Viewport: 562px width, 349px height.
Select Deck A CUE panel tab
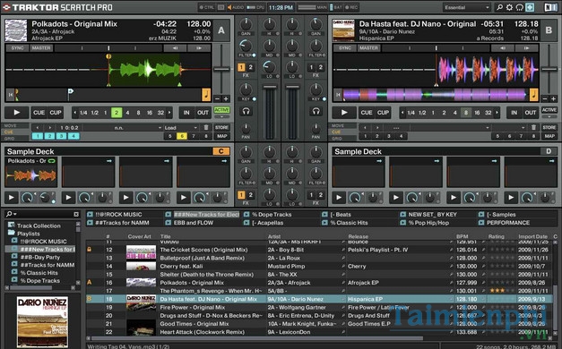pos(16,132)
